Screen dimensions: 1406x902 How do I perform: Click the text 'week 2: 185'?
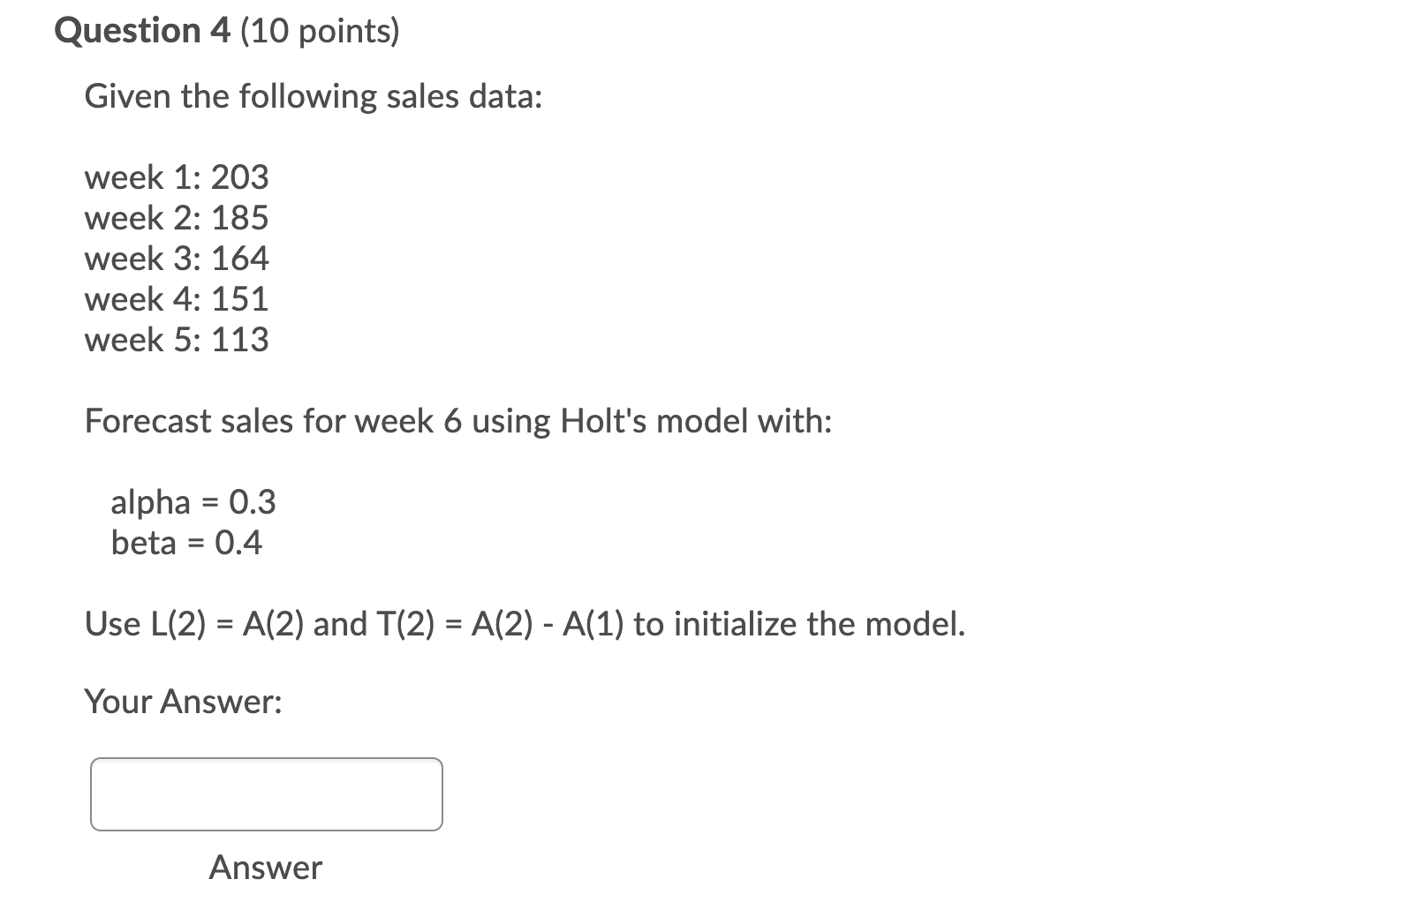176,218
